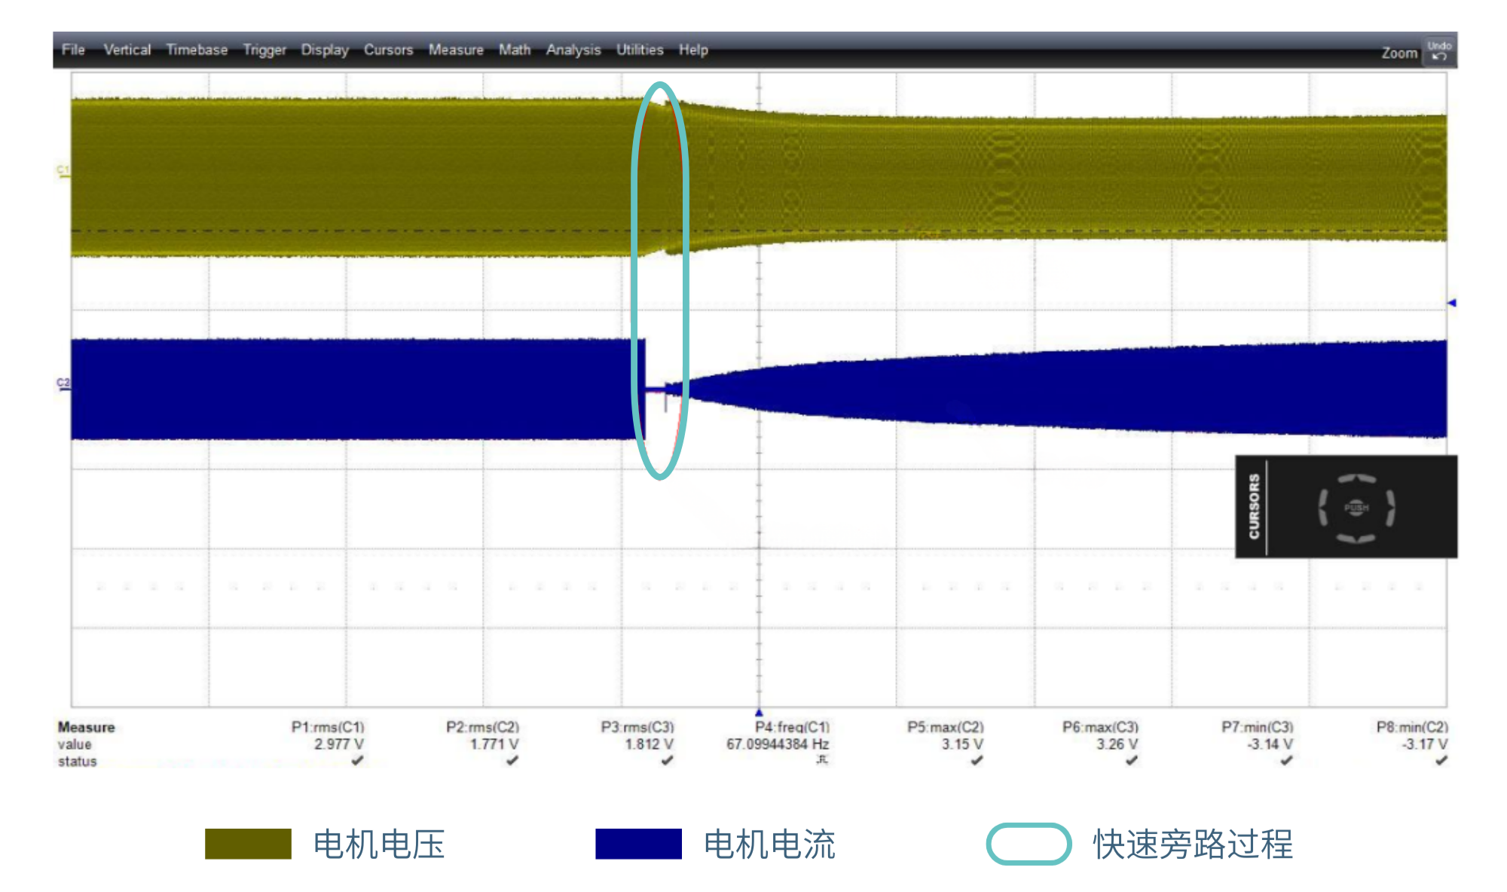The image size is (1507, 892).
Task: Open the Trigger menu
Action: click(264, 50)
